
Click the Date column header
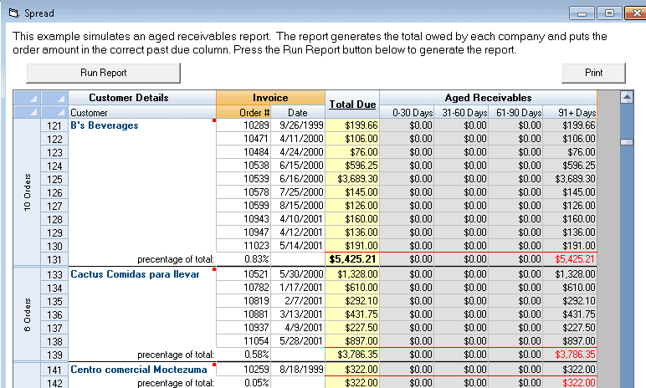[298, 112]
